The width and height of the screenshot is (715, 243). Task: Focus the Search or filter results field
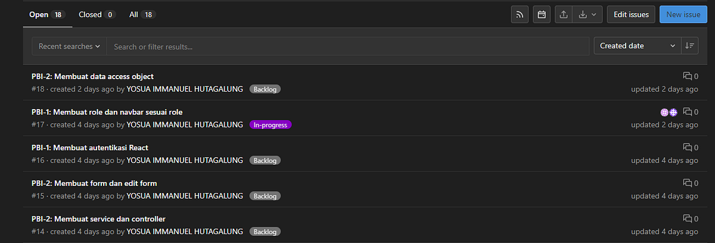(x=348, y=46)
